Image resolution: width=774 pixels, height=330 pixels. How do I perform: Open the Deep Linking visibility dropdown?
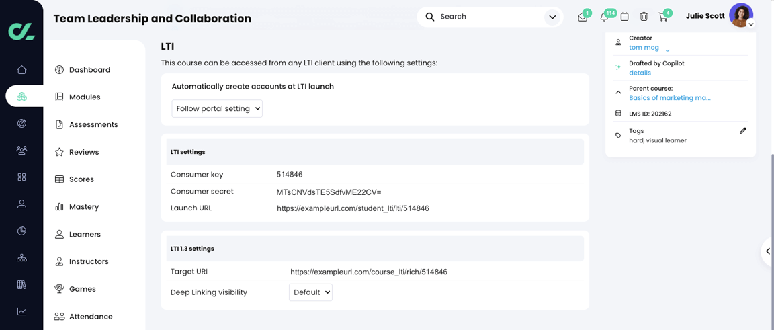tap(310, 292)
